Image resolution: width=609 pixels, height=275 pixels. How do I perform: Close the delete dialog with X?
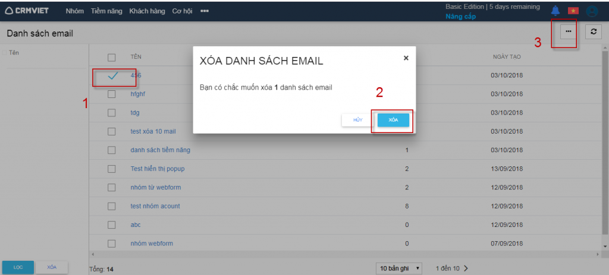406,58
